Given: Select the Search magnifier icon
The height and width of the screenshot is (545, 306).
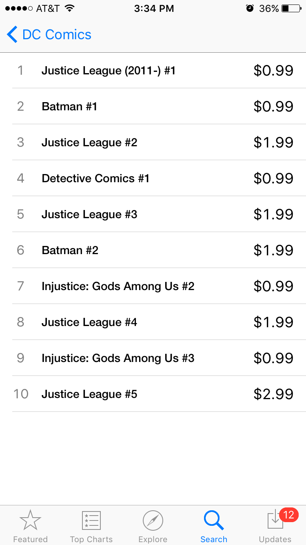Looking at the screenshot, I should pos(214,520).
